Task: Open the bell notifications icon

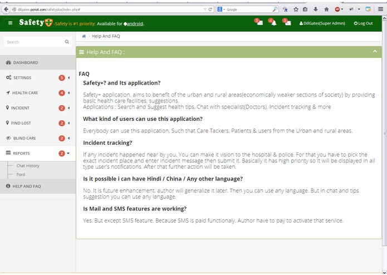Action: [x=273, y=22]
